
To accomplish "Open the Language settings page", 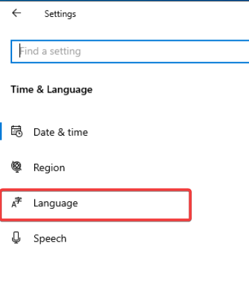I will point(56,203).
